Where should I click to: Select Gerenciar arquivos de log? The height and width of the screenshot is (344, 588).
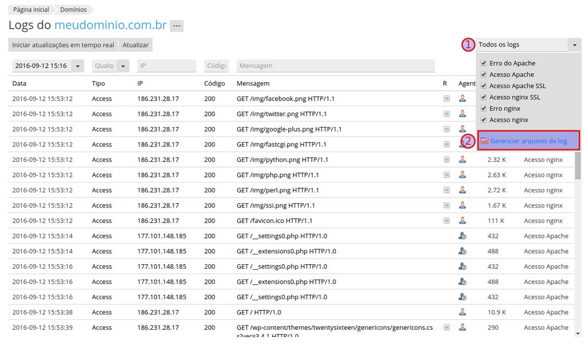[528, 140]
